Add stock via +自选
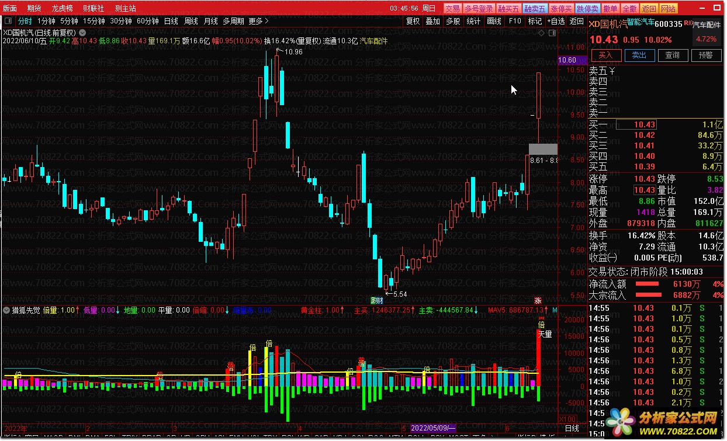Image resolution: width=727 pixels, height=441 pixels. coord(555,21)
